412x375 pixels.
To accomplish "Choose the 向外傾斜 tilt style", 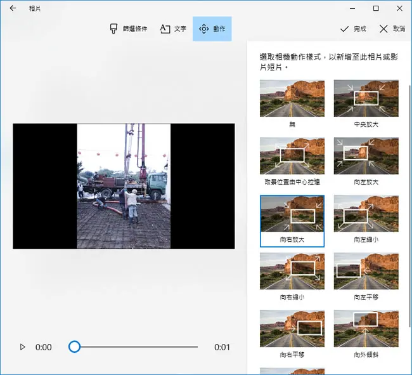I will tap(366, 335).
